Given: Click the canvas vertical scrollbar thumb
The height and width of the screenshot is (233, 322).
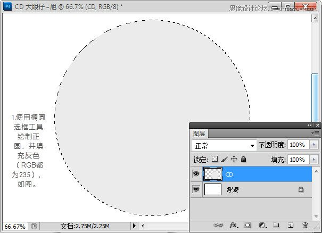Looking at the screenshot, I should tap(315, 98).
